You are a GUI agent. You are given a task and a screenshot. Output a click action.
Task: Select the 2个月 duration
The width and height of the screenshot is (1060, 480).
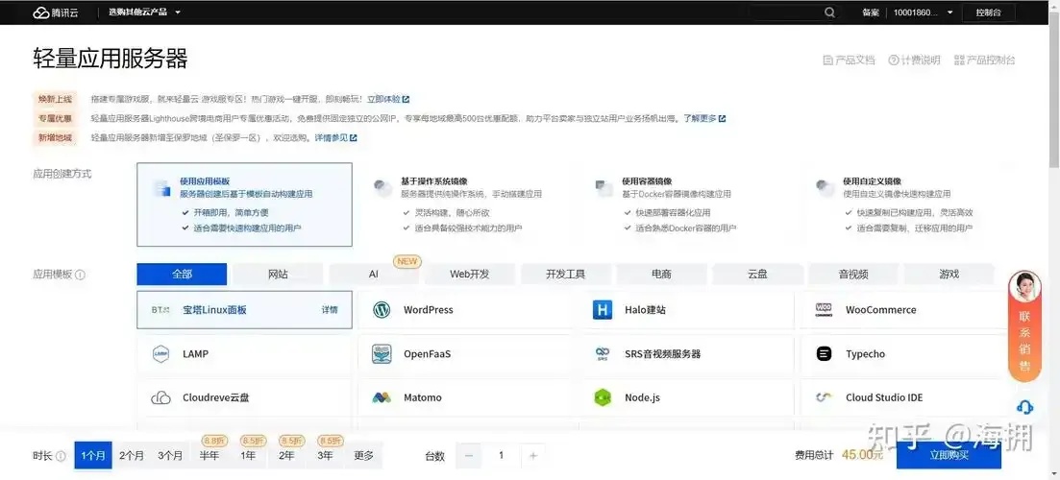click(131, 456)
